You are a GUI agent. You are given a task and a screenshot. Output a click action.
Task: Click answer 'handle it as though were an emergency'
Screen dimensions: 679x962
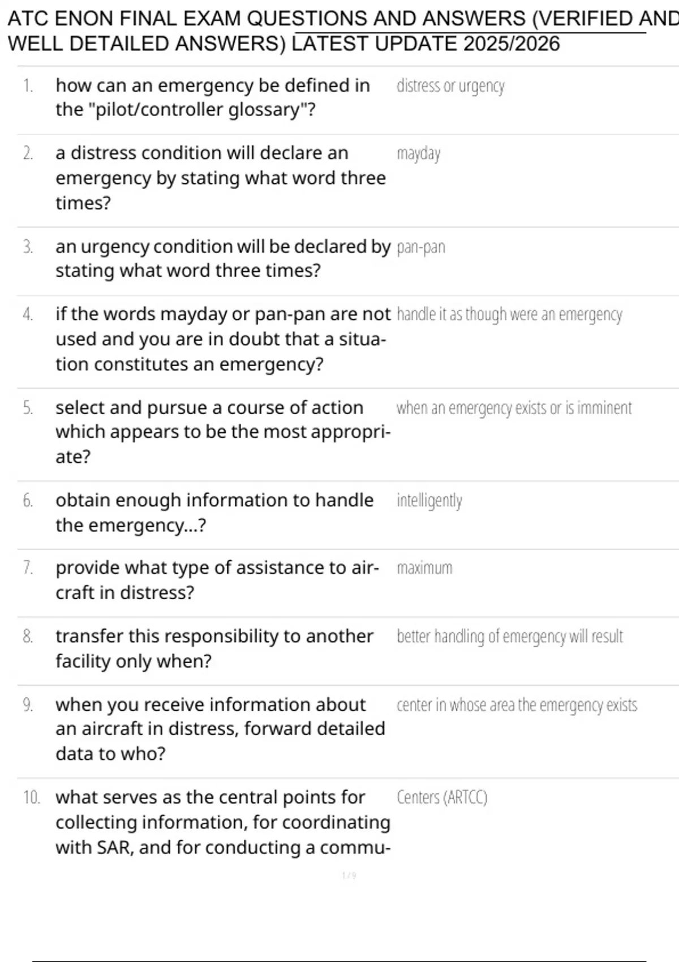[x=509, y=315]
